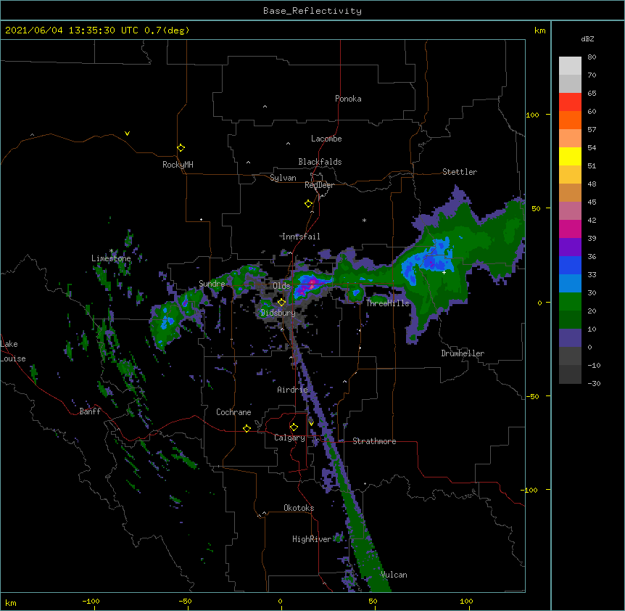Click the Blackfalds city label
The width and height of the screenshot is (625, 611).
[x=320, y=162]
